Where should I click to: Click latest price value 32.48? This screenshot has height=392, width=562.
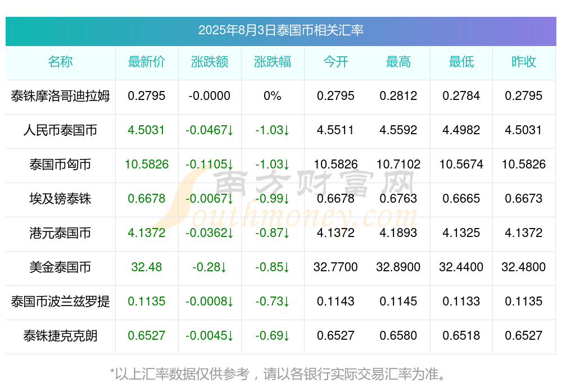[x=147, y=267]
